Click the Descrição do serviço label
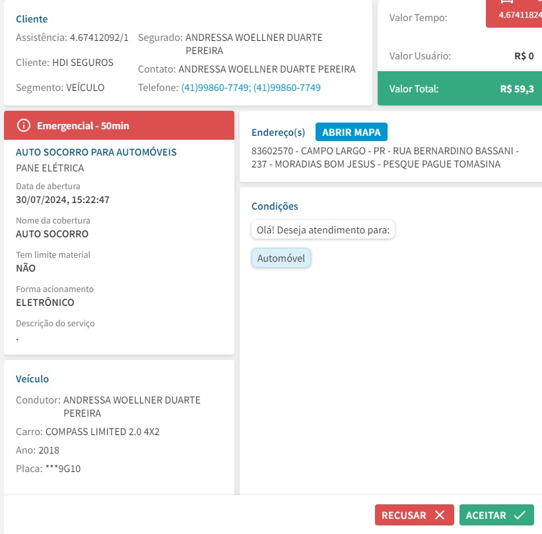The height and width of the screenshot is (534, 542). click(55, 324)
